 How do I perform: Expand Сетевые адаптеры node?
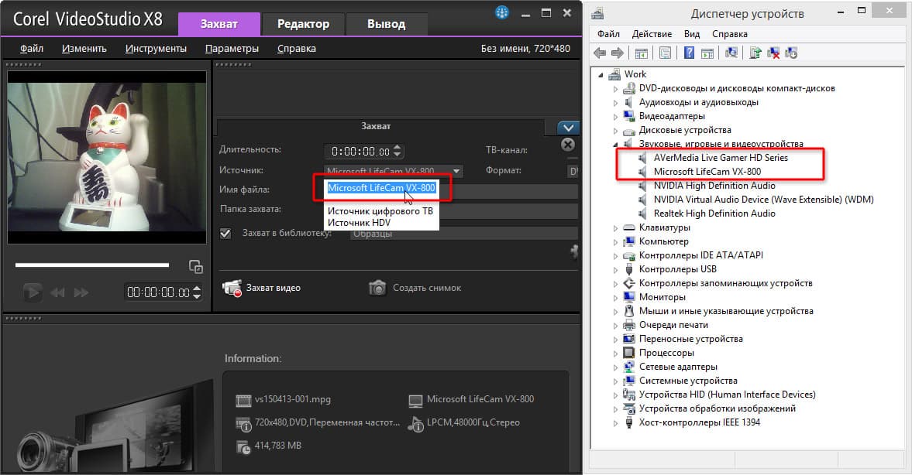(x=615, y=367)
